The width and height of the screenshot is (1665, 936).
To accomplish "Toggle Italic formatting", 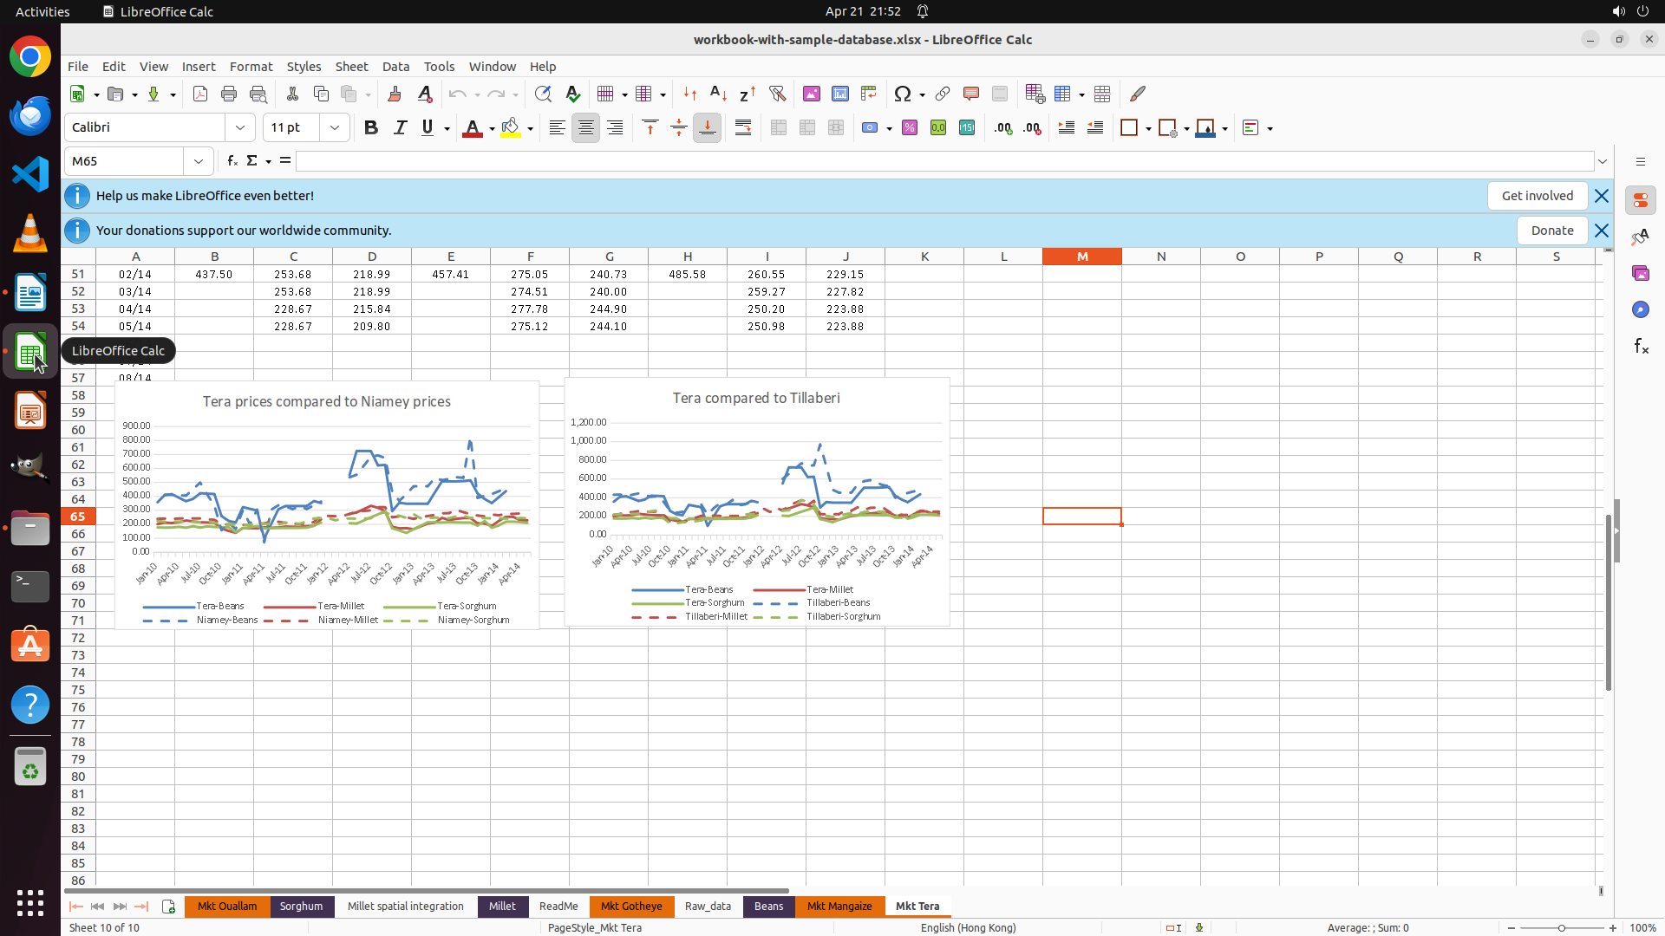I will (400, 128).
